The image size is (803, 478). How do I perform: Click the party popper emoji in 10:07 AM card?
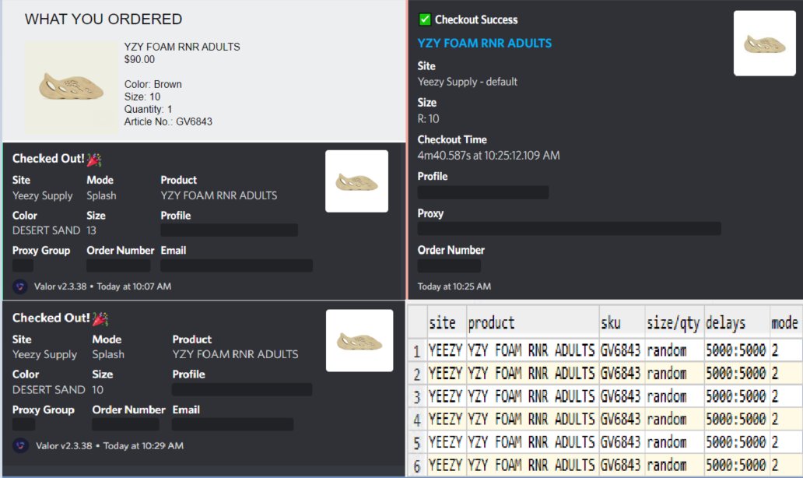point(94,160)
